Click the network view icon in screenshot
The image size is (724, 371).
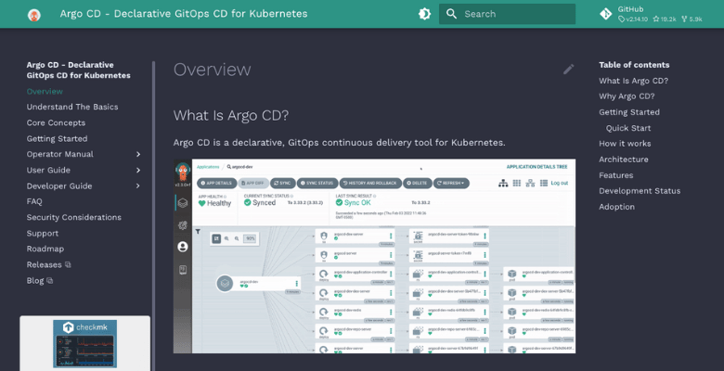530,184
